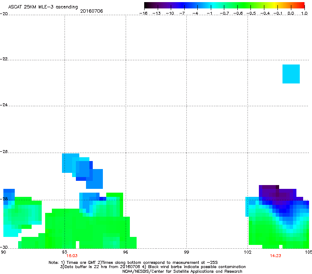The width and height of the screenshot is (312, 274).
Task: Click the red swath time '16:03'
Action: [72, 256]
